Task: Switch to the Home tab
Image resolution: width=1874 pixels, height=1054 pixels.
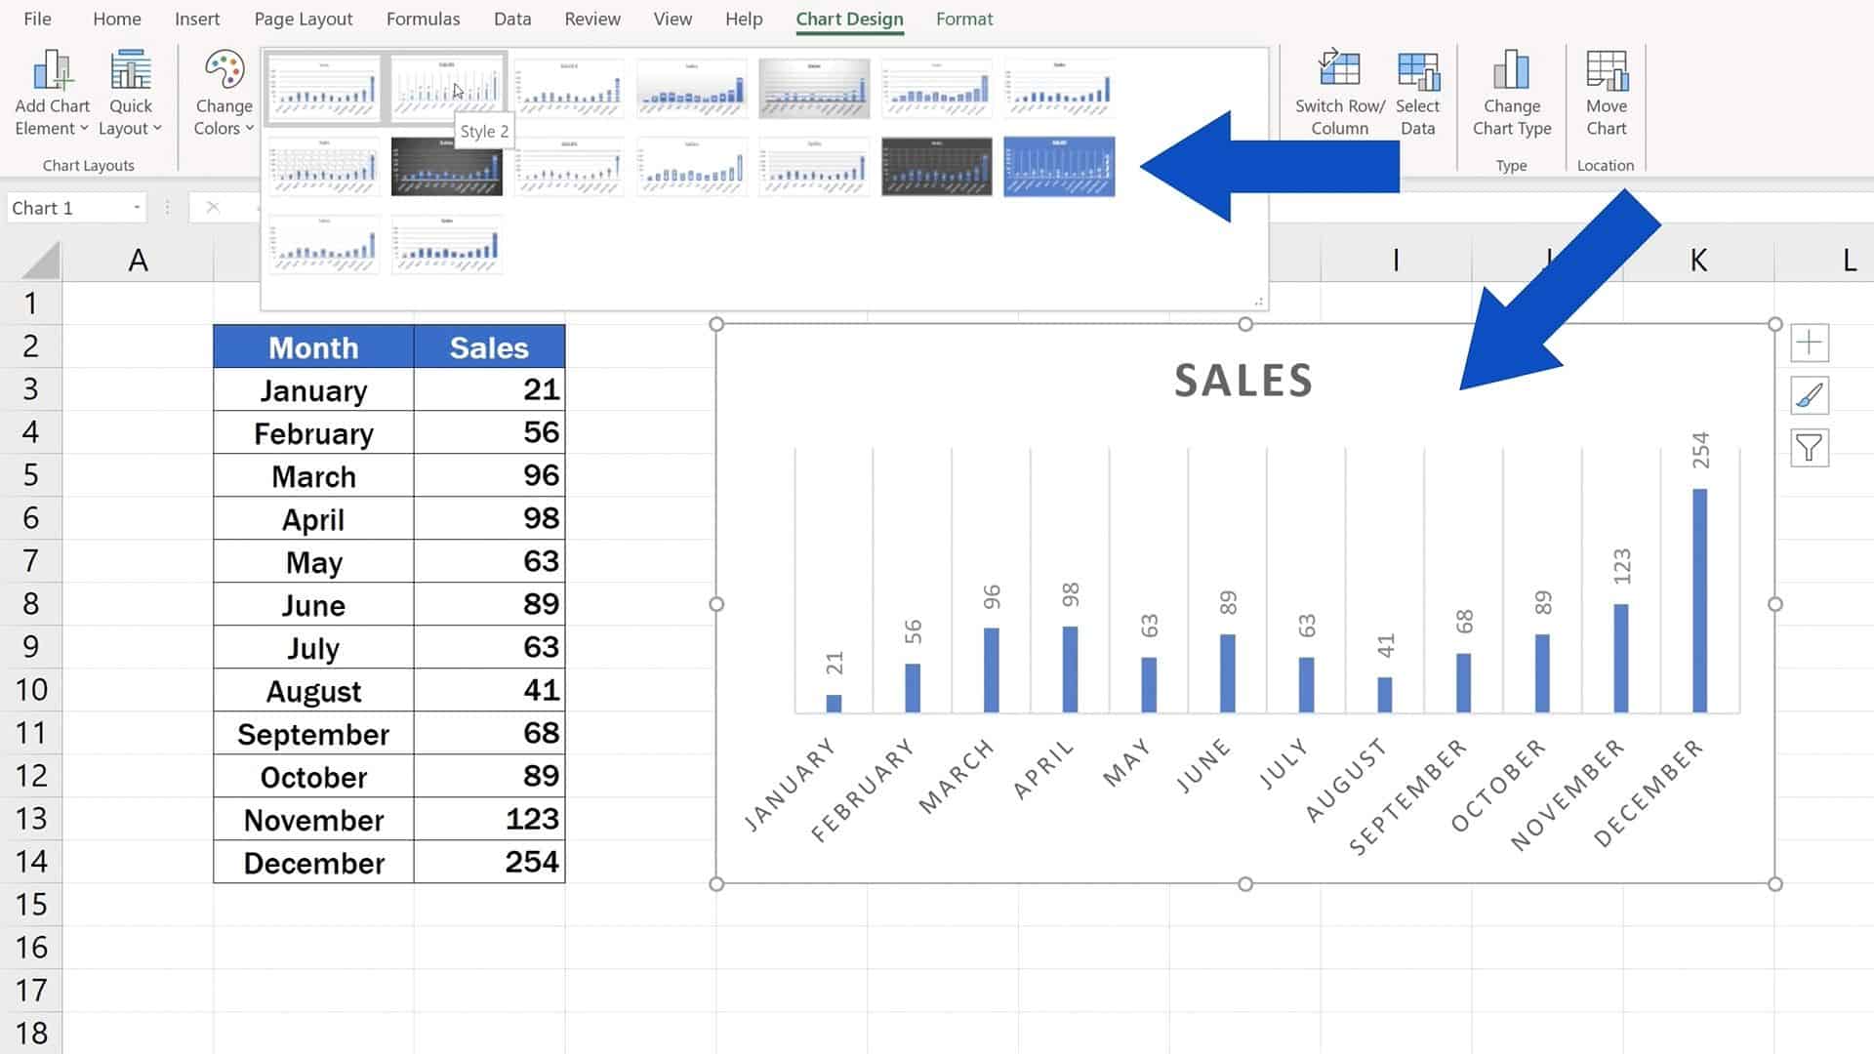Action: [x=117, y=19]
